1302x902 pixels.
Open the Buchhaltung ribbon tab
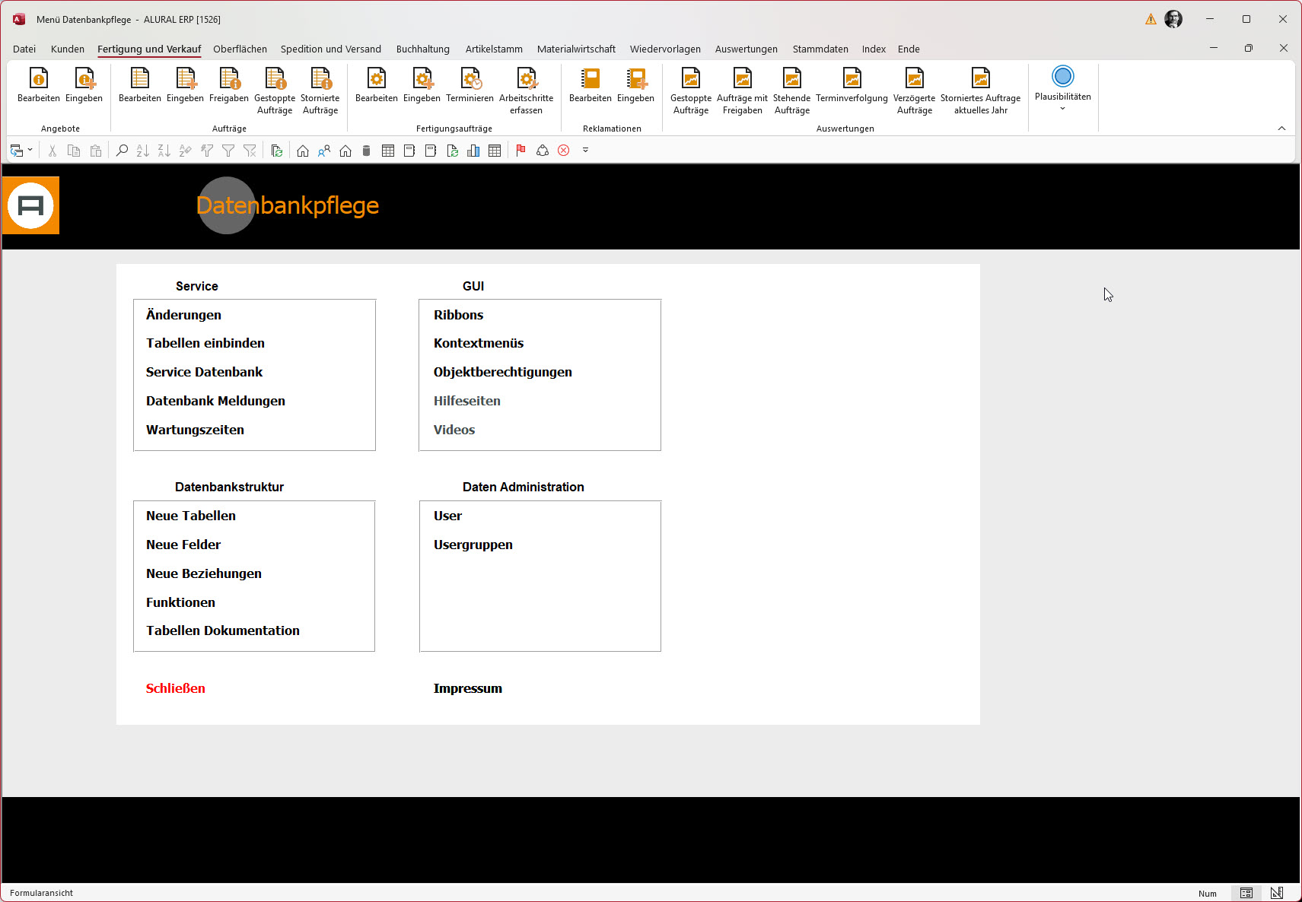422,49
